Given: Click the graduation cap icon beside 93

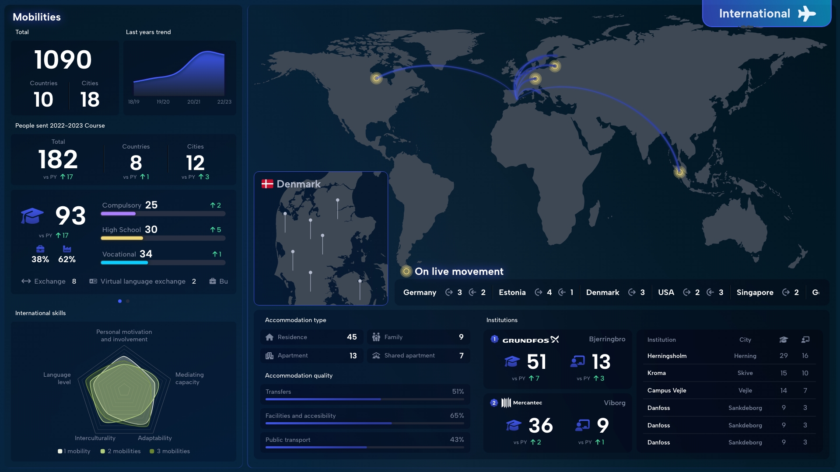Looking at the screenshot, I should click(x=32, y=215).
